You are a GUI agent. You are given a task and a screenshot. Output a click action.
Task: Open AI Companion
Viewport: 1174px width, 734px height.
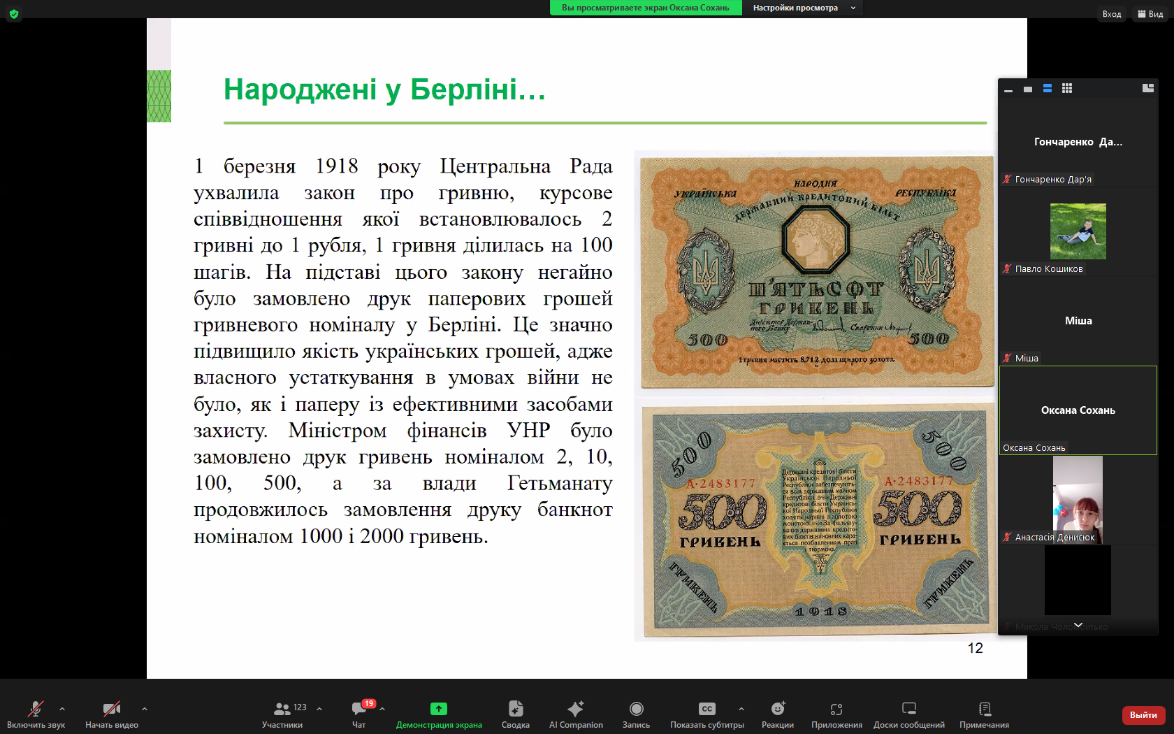pos(575,709)
